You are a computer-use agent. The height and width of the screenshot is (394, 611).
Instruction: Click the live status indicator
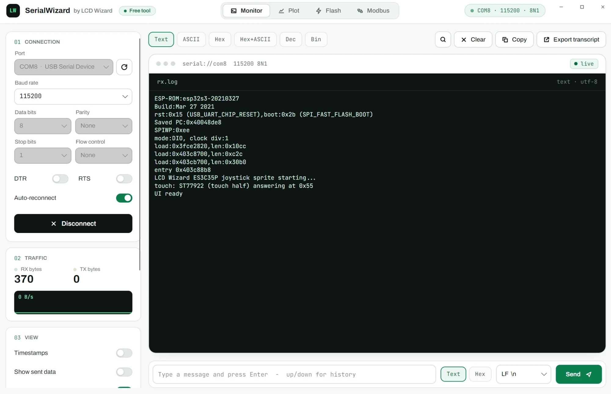pyautogui.click(x=584, y=64)
